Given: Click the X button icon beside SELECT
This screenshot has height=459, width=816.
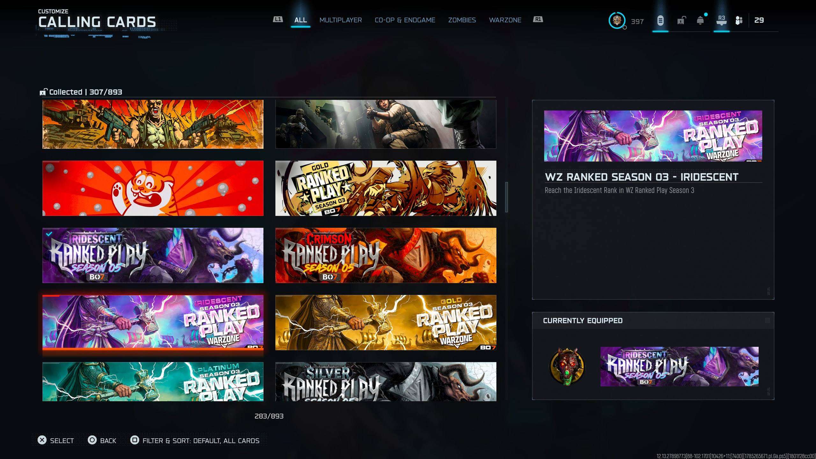Looking at the screenshot, I should pos(42,440).
